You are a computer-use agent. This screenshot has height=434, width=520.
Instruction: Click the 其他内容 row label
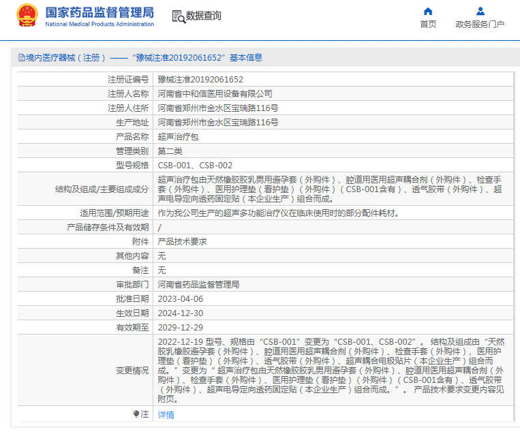click(x=132, y=255)
